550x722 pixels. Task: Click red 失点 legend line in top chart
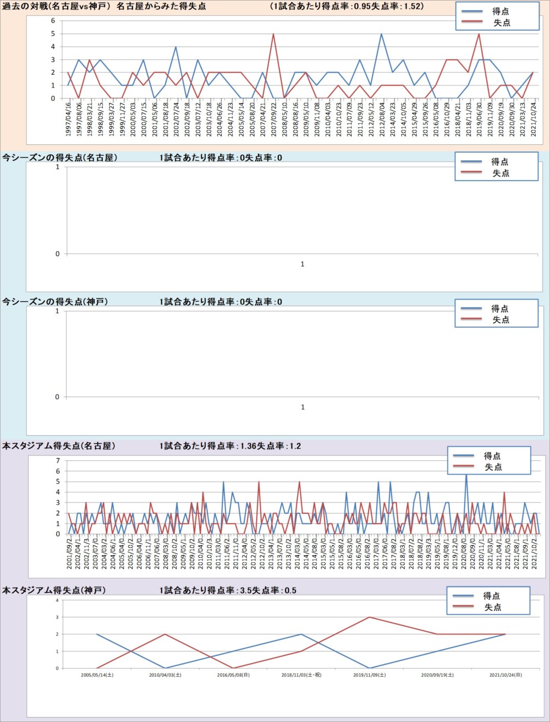point(472,23)
